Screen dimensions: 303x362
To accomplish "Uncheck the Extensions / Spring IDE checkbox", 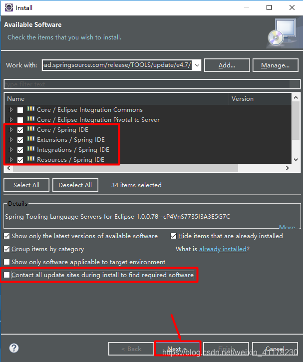I will [x=20, y=140].
